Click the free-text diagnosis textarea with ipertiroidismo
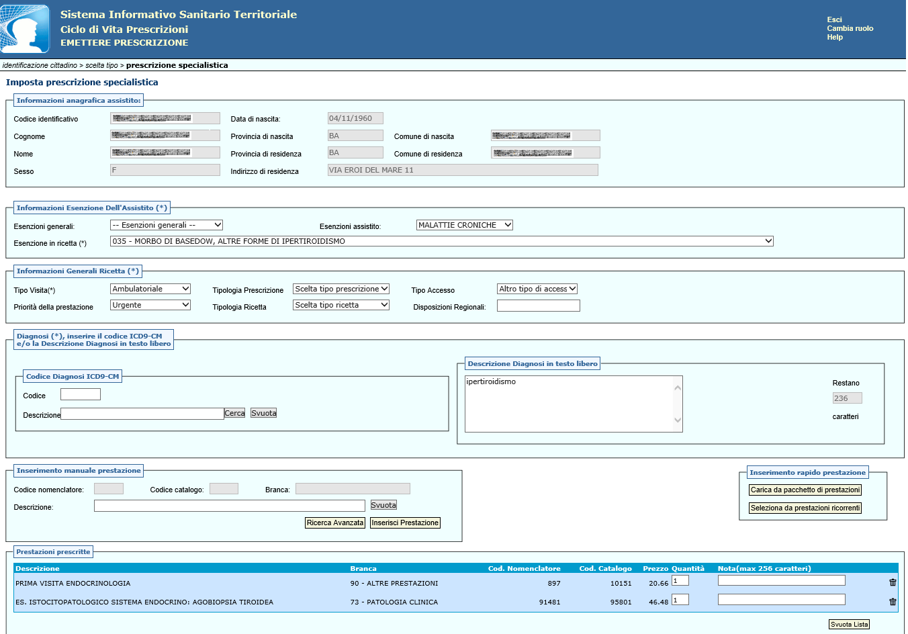 574,404
